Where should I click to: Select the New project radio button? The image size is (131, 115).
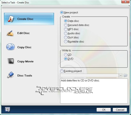62,13
